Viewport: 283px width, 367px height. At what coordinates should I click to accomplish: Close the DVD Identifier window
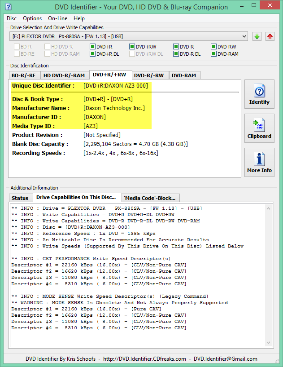270,5
